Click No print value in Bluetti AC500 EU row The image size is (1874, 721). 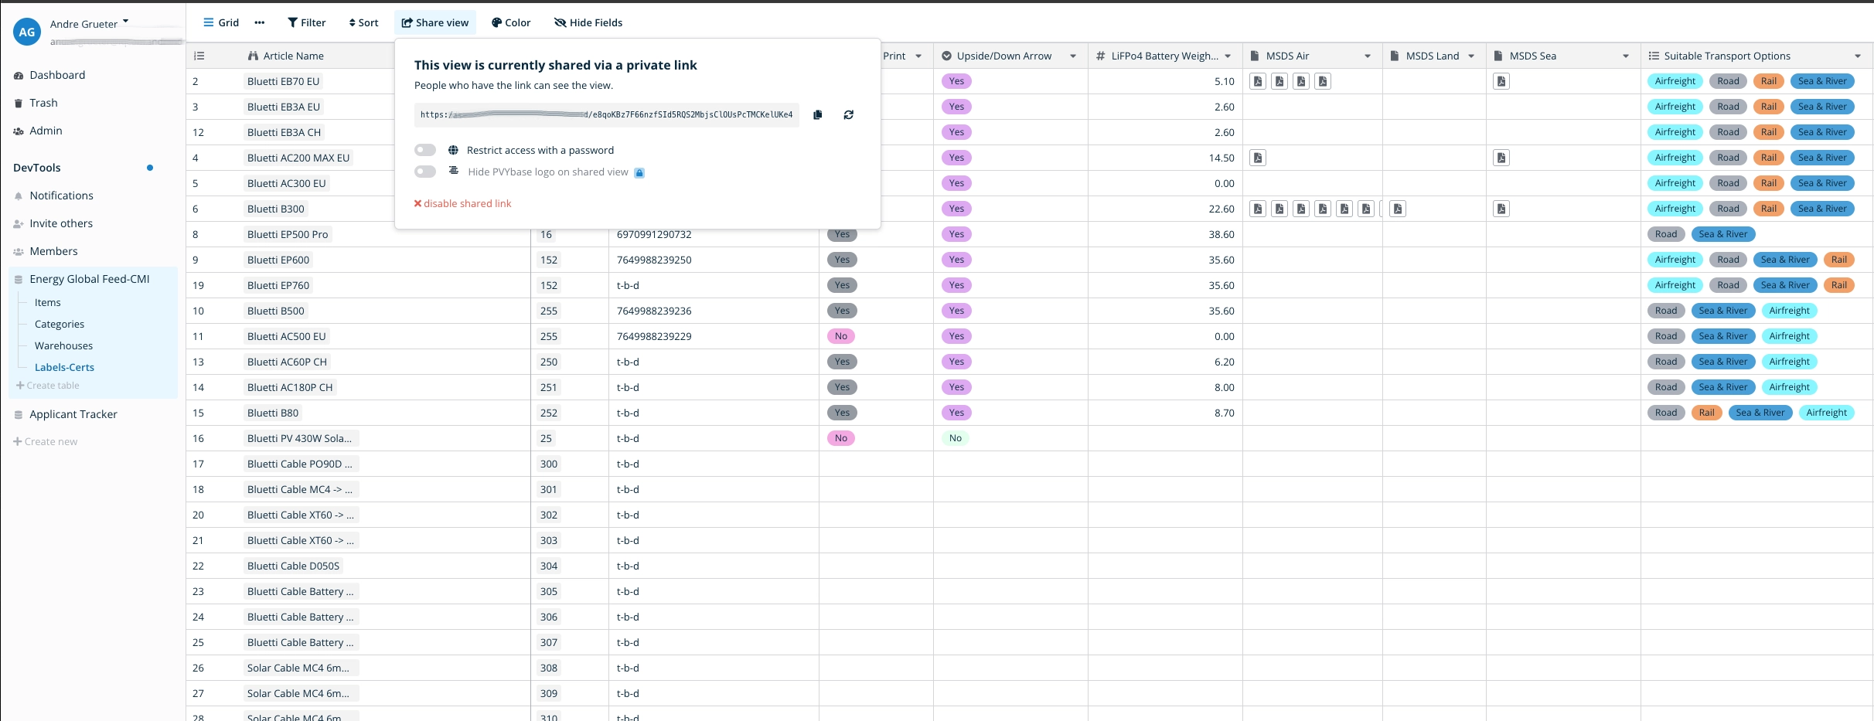(841, 336)
